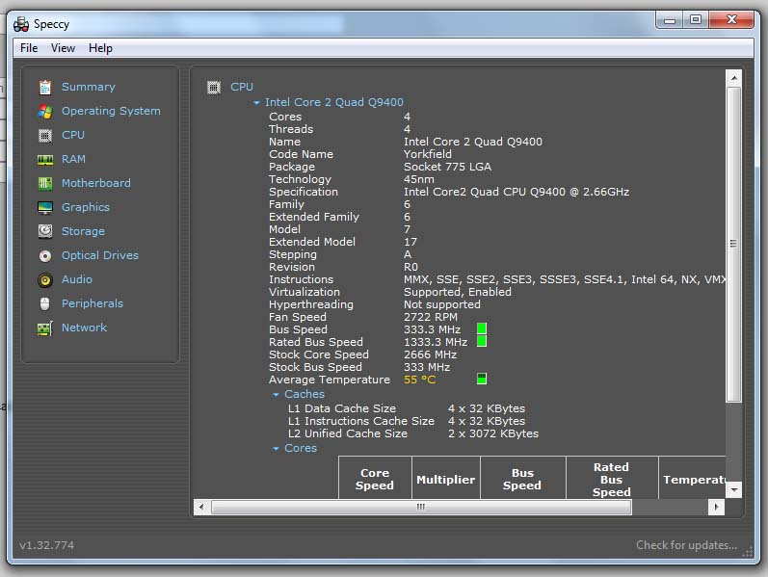
Task: Click the version text v1.32.774
Action: (46, 545)
